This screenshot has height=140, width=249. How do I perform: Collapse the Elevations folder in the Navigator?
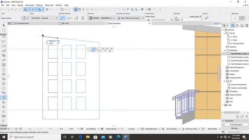point(224,50)
